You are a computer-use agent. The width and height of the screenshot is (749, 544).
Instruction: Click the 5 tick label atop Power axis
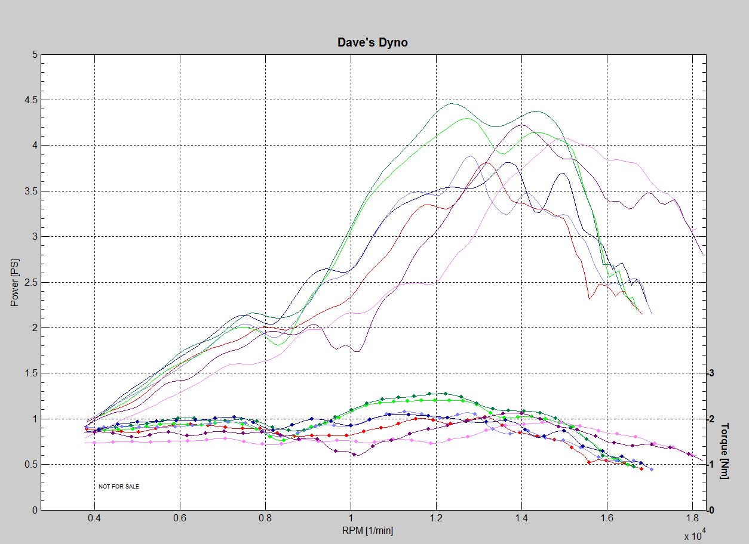35,55
